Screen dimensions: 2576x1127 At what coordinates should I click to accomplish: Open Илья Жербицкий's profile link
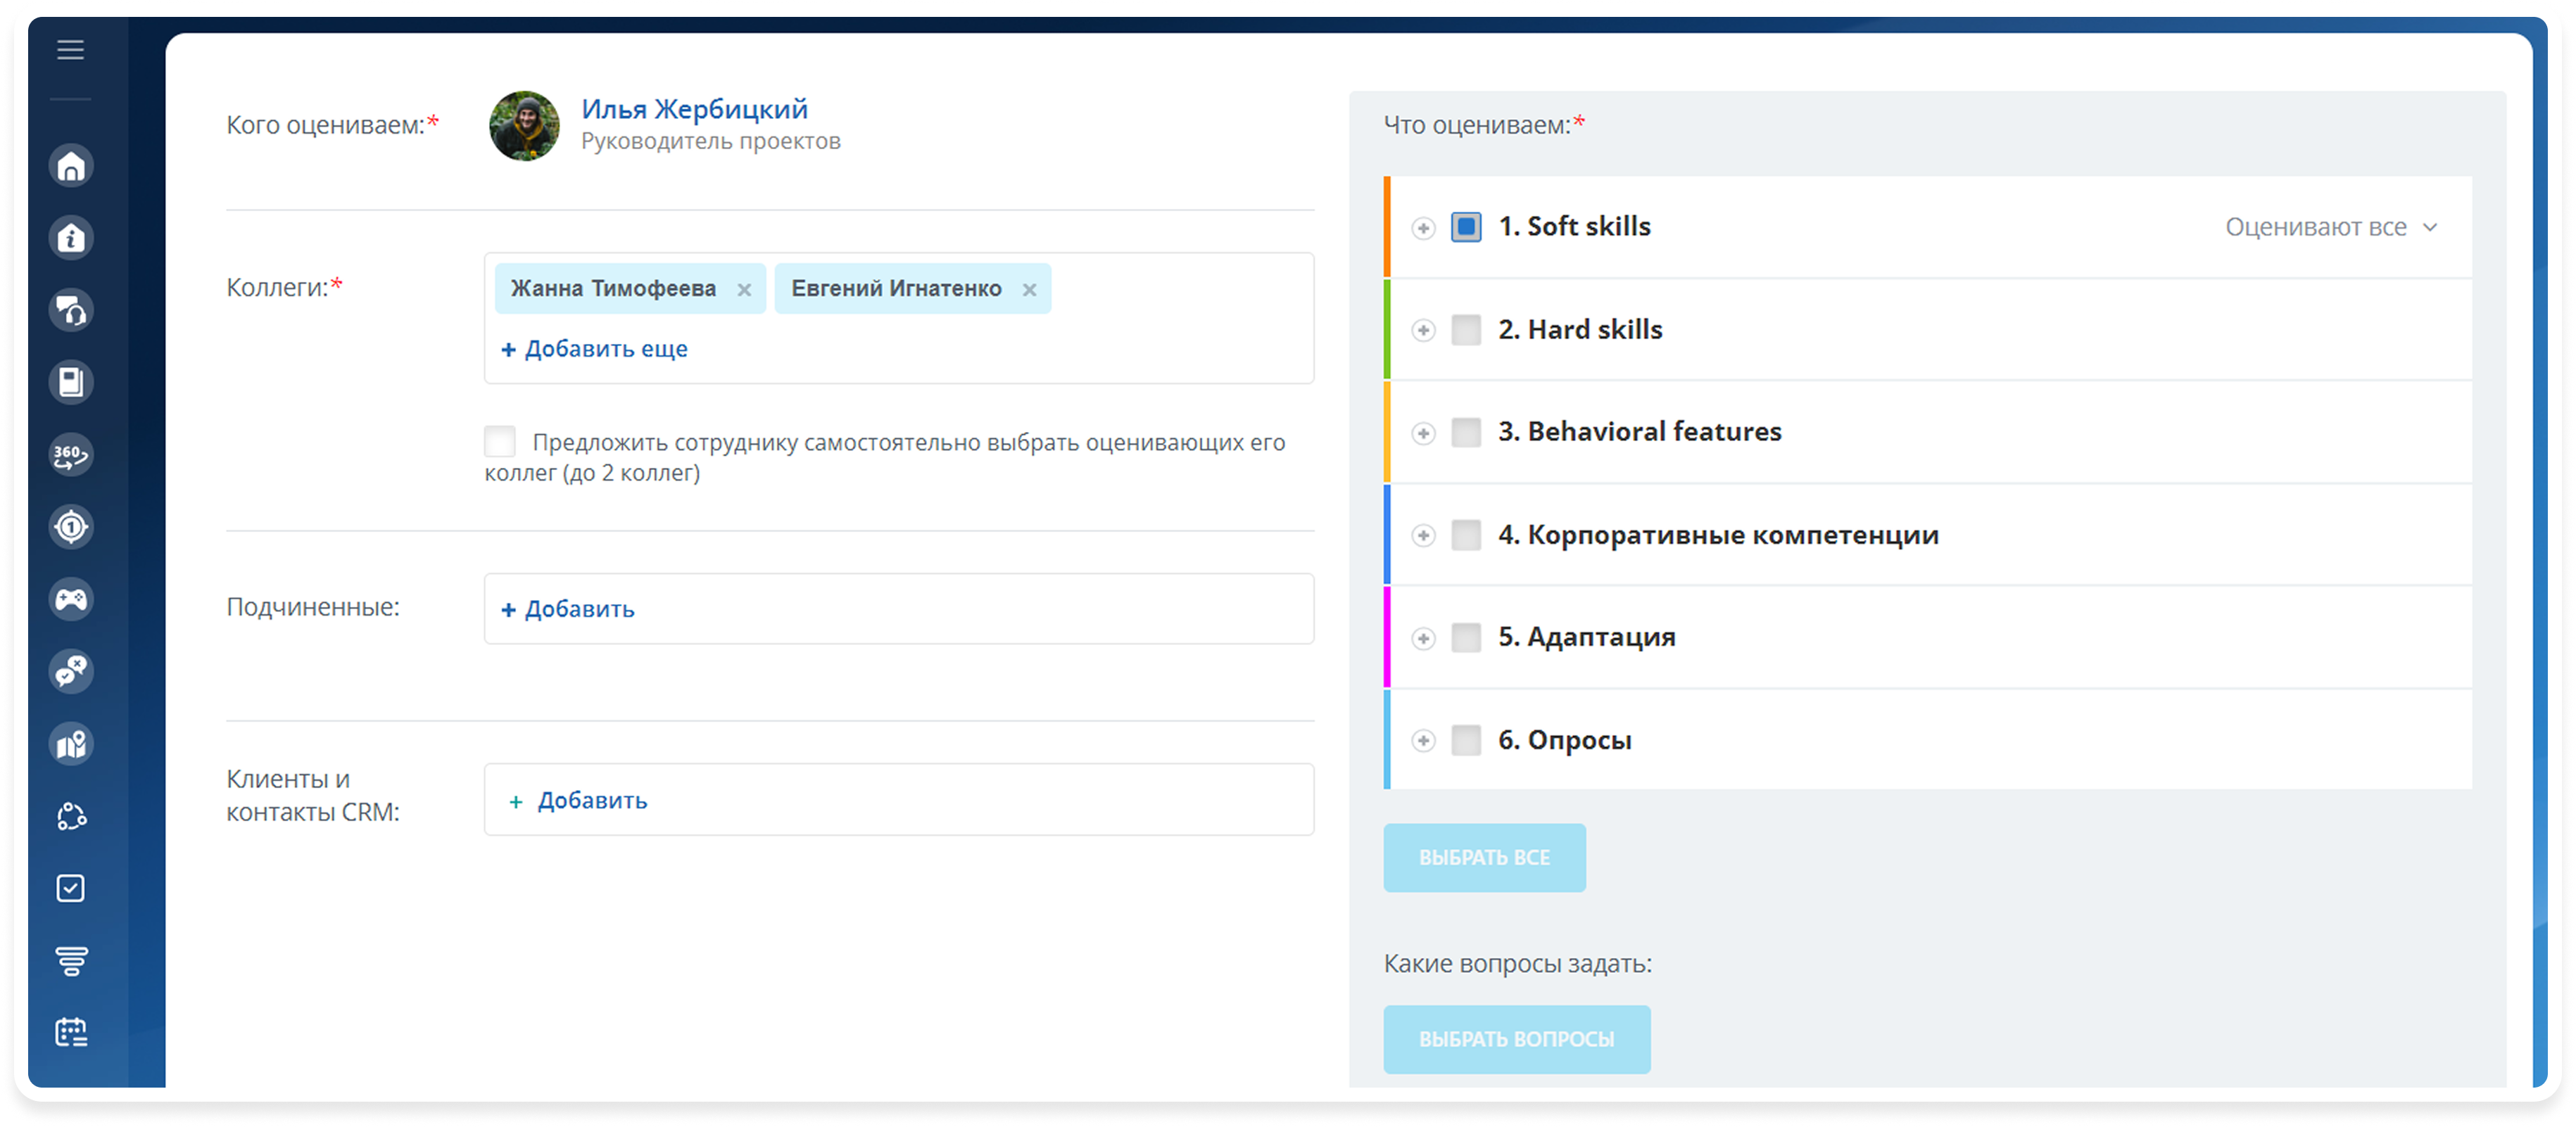pos(694,109)
